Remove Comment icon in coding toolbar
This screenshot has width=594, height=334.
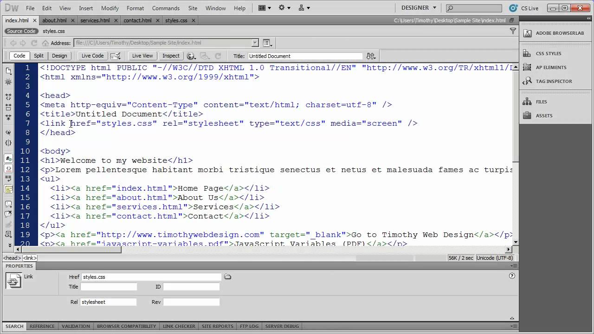pos(8,214)
